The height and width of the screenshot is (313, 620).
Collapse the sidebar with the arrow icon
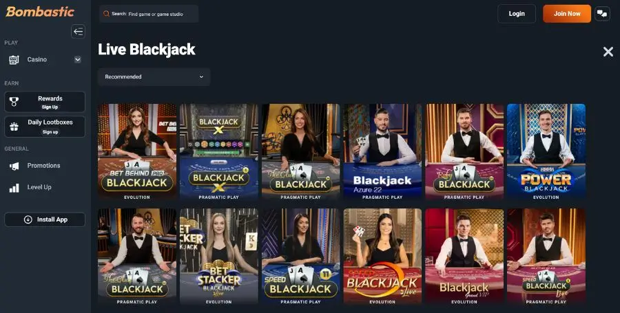pyautogui.click(x=79, y=32)
